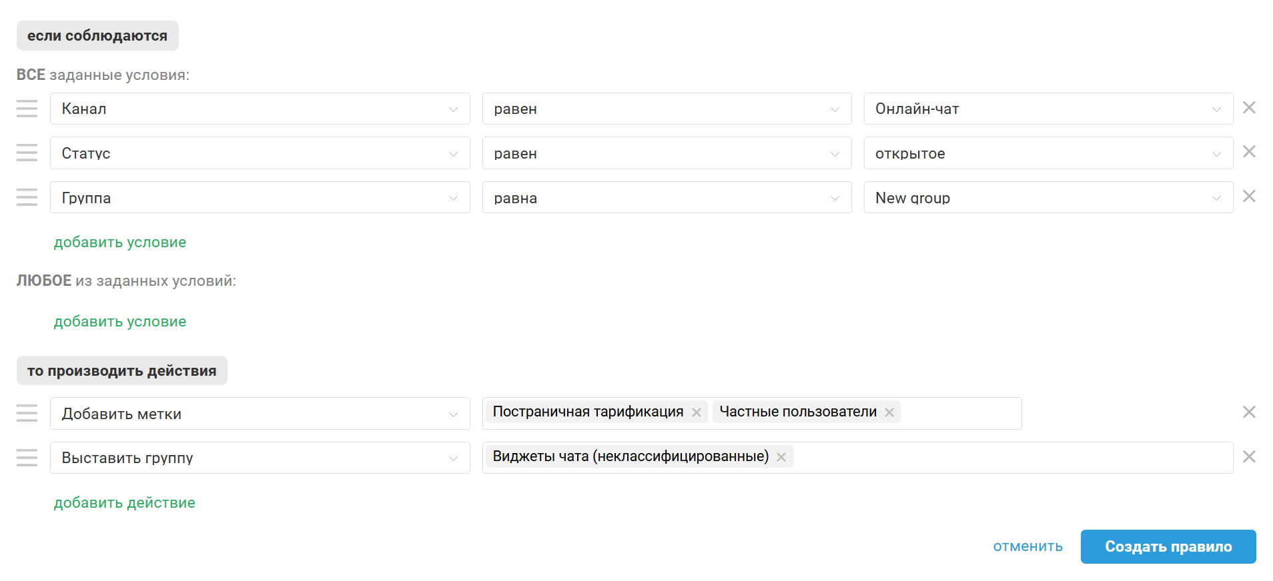
Task: Delete the Выставить группу action row
Action: coord(1249,456)
